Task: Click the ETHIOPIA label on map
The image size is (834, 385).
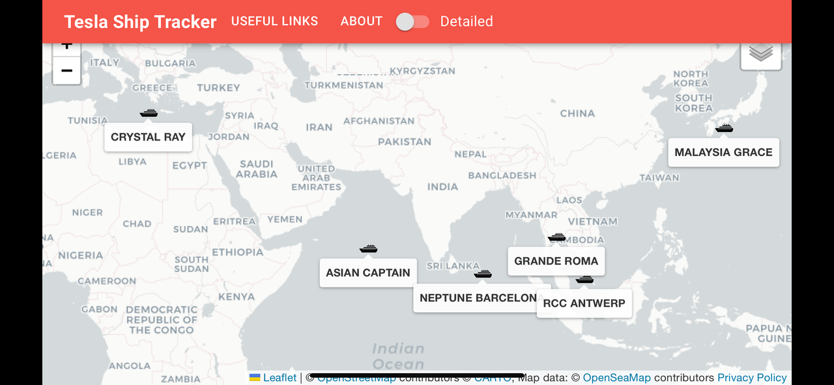Action: 238,252
